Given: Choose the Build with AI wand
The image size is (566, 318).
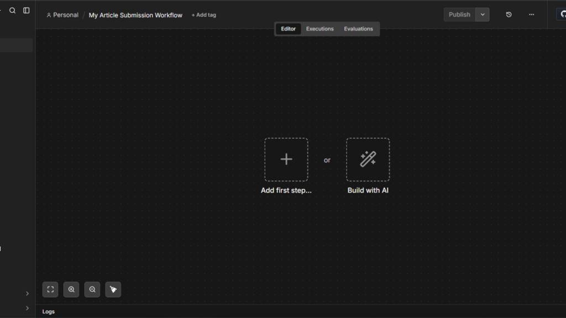Looking at the screenshot, I should 368,160.
